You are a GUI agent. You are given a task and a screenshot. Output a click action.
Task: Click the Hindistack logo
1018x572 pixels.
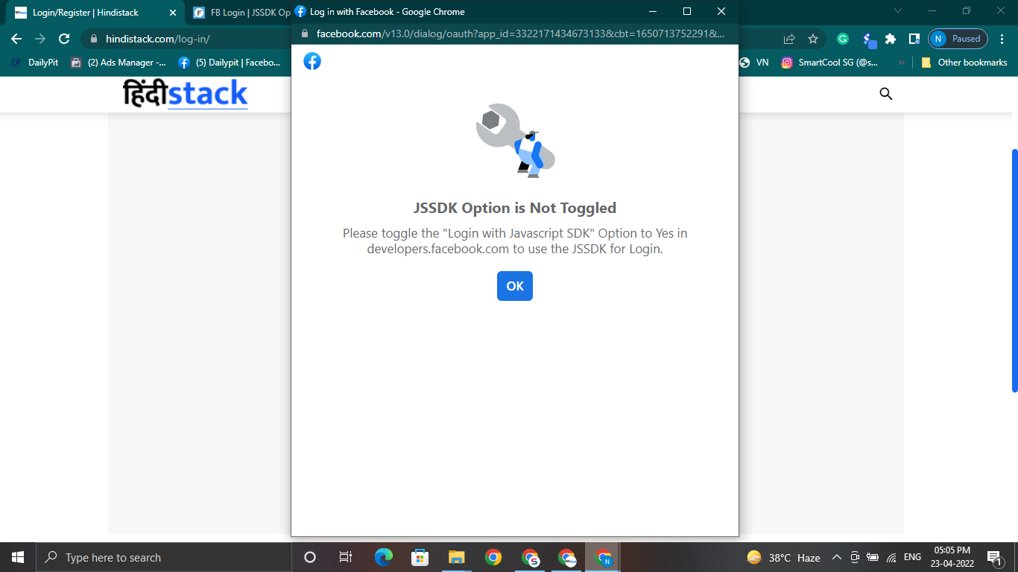186,94
